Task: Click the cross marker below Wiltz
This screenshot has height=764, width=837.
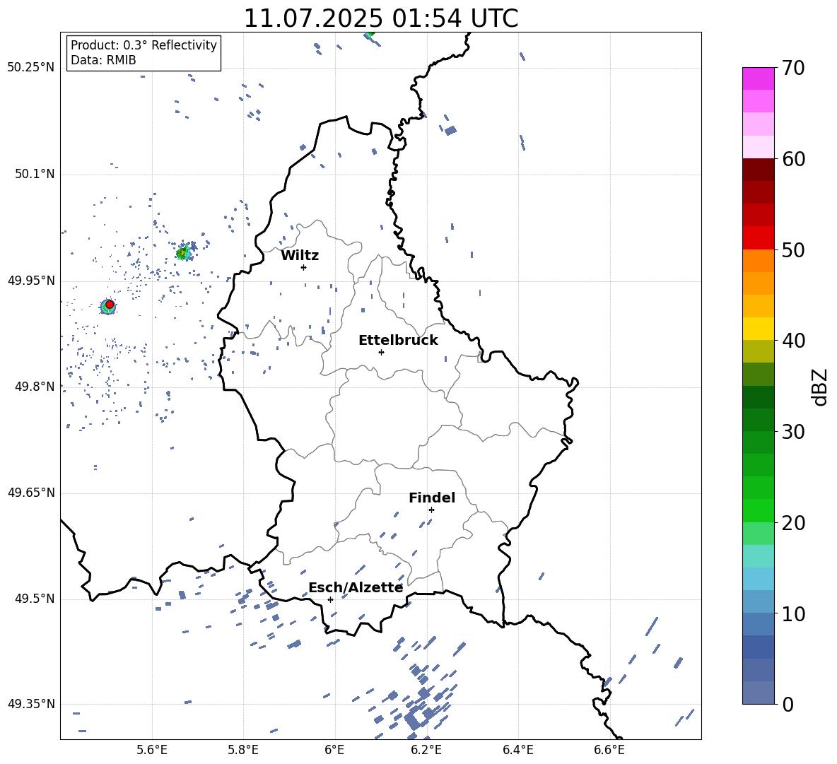Action: point(304,267)
